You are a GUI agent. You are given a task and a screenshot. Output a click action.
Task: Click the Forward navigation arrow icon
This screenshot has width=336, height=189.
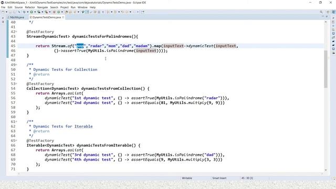134,12
